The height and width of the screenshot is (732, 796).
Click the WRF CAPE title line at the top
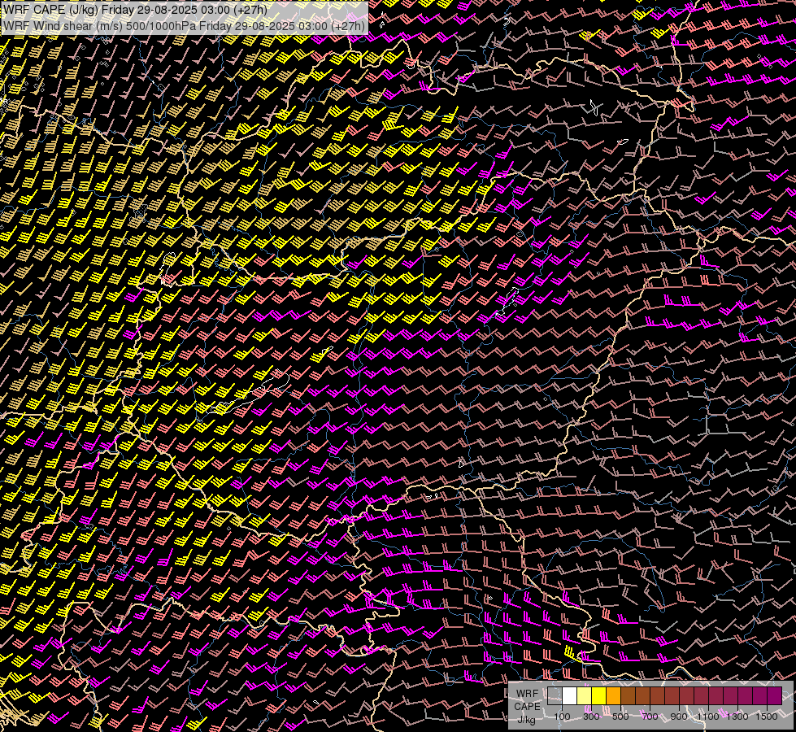(135, 10)
